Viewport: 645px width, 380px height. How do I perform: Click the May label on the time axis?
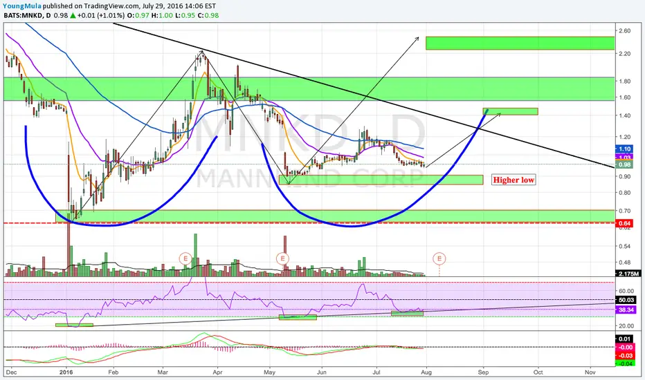pos(269,372)
